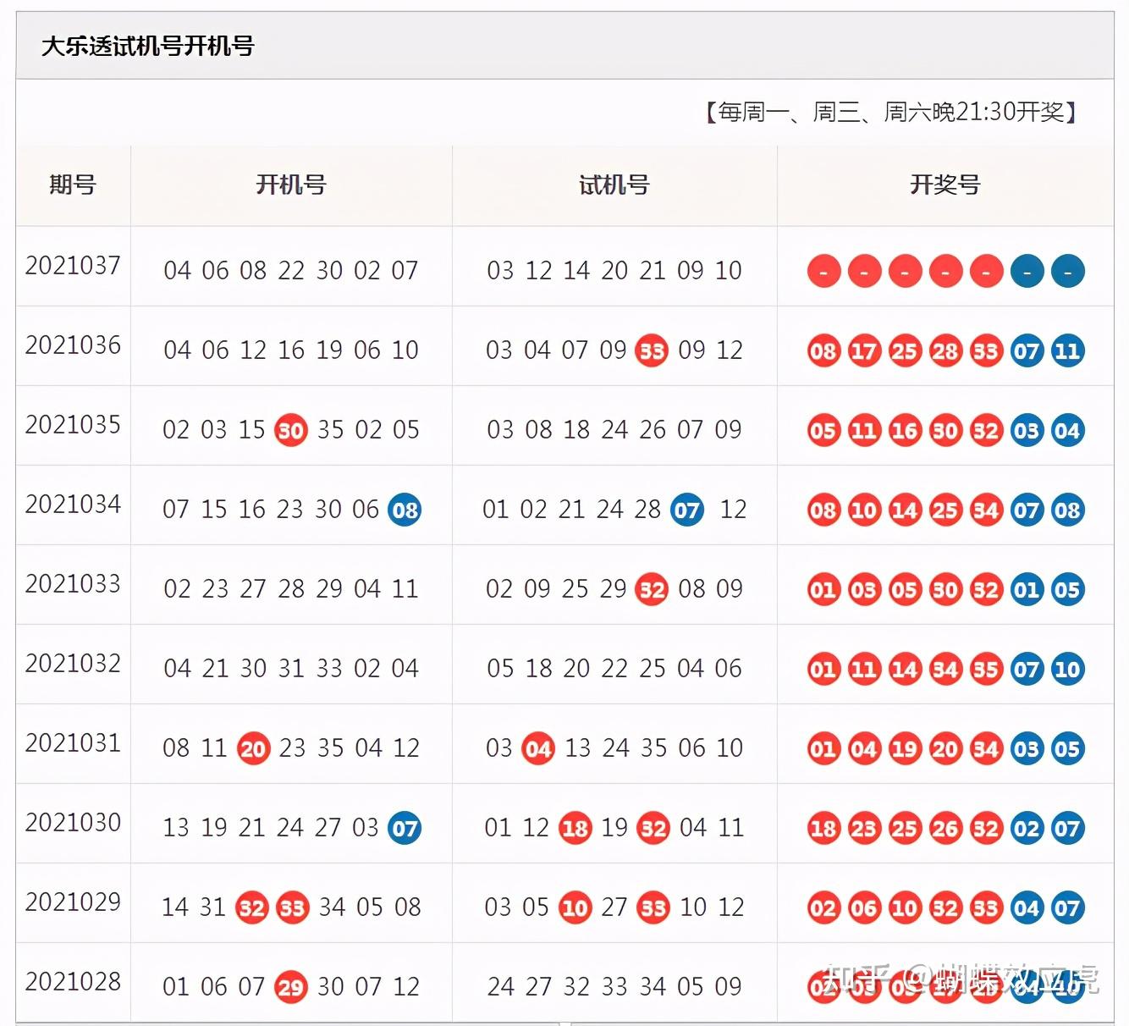Select blue ball 02 in 2021030 开奖号 cell

coord(1027,828)
